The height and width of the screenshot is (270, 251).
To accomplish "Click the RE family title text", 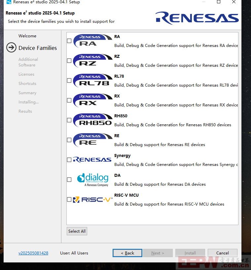I will click(x=117, y=136).
